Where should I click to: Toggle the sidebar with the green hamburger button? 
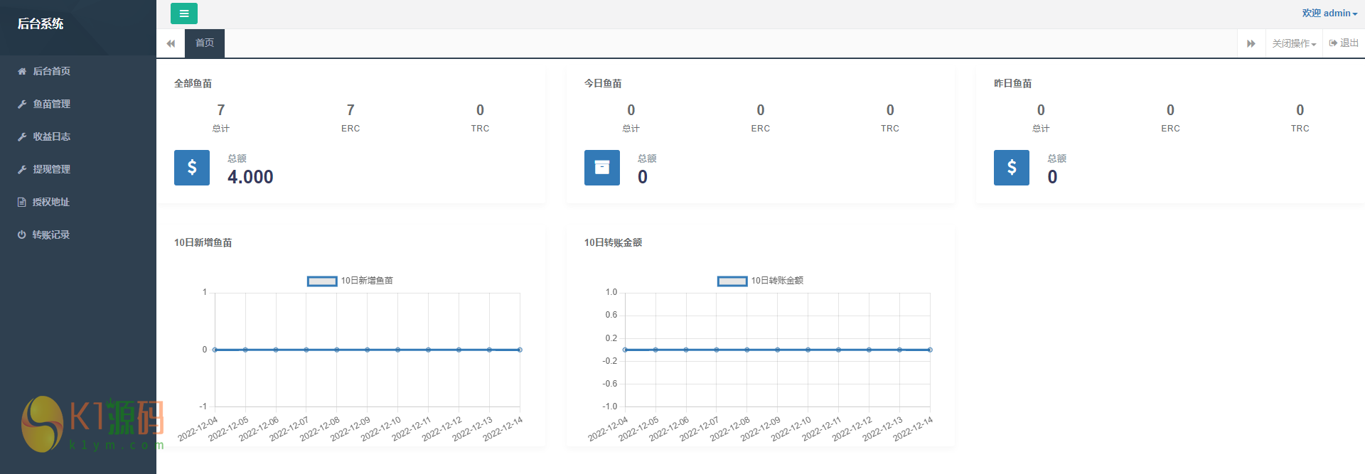click(x=183, y=14)
